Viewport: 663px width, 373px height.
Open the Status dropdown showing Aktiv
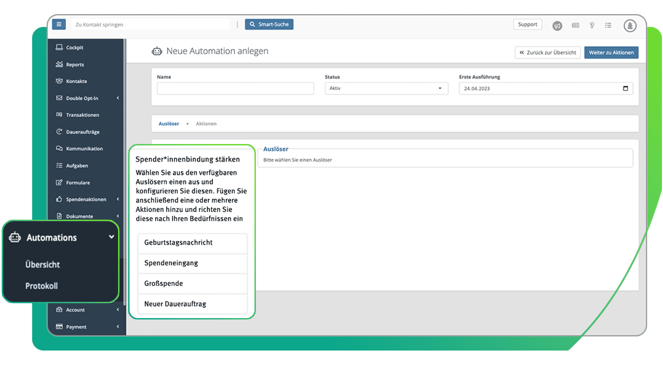386,88
